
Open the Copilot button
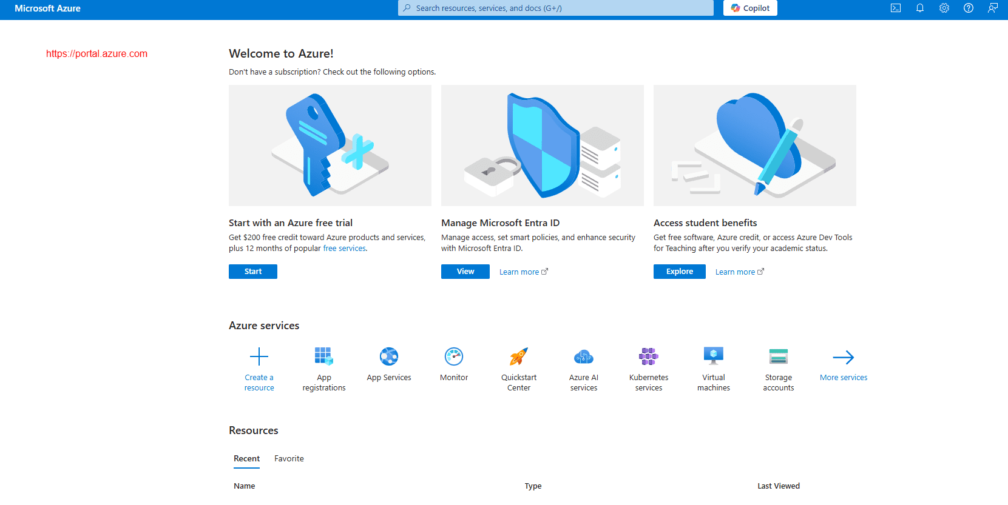(750, 8)
